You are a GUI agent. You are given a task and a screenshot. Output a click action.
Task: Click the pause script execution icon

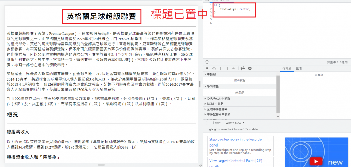pos(207,68)
